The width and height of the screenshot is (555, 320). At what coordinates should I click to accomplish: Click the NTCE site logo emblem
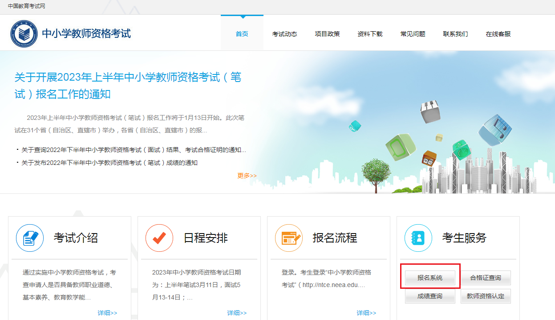tap(24, 33)
